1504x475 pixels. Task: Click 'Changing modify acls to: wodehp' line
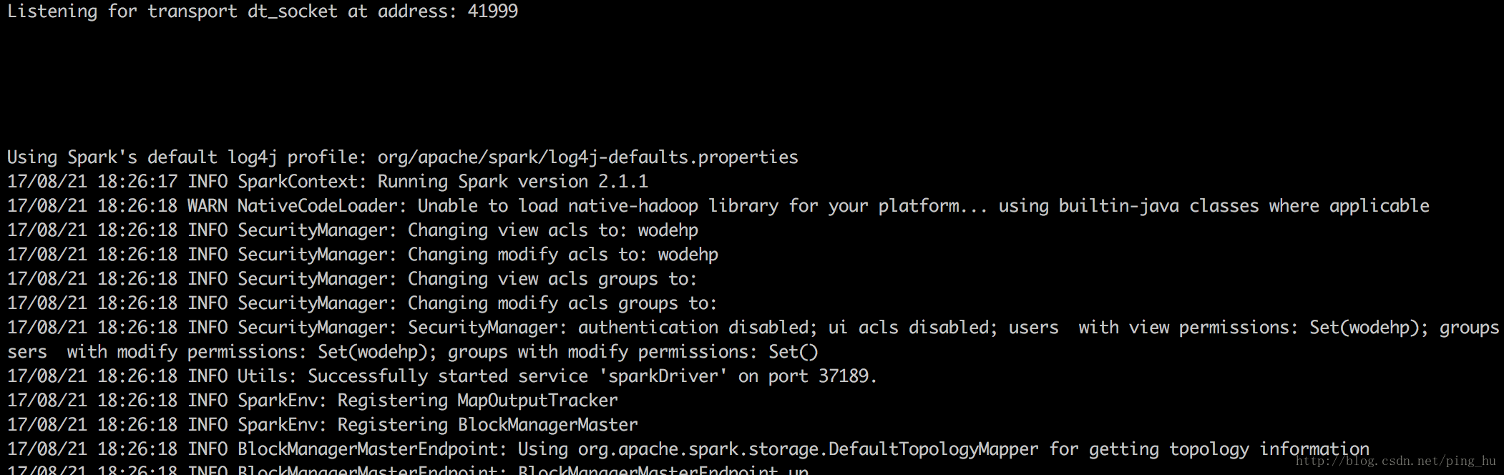click(x=363, y=255)
